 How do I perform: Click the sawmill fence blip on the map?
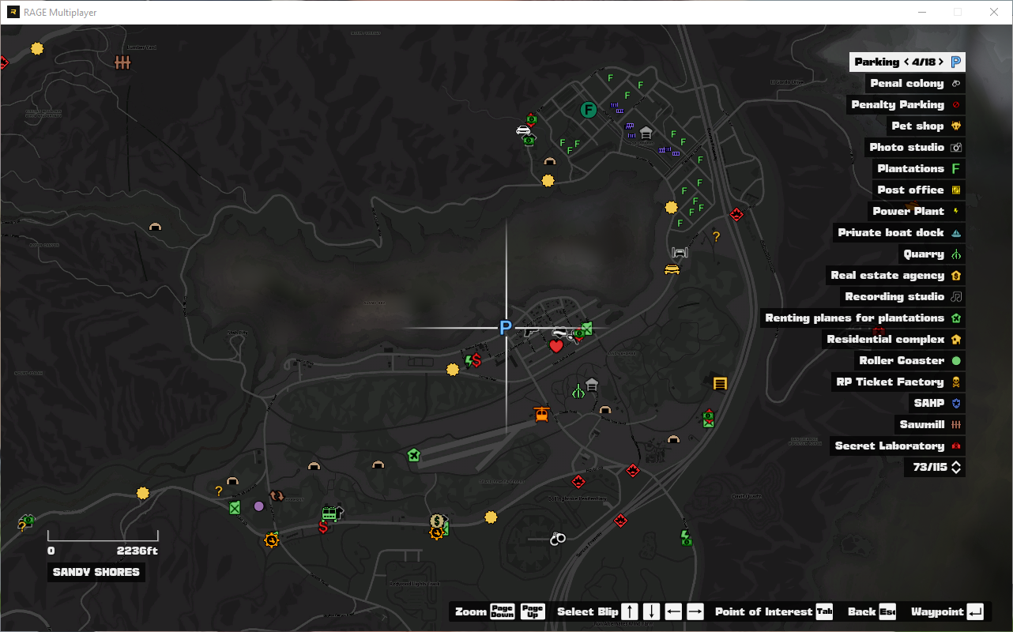coord(122,62)
